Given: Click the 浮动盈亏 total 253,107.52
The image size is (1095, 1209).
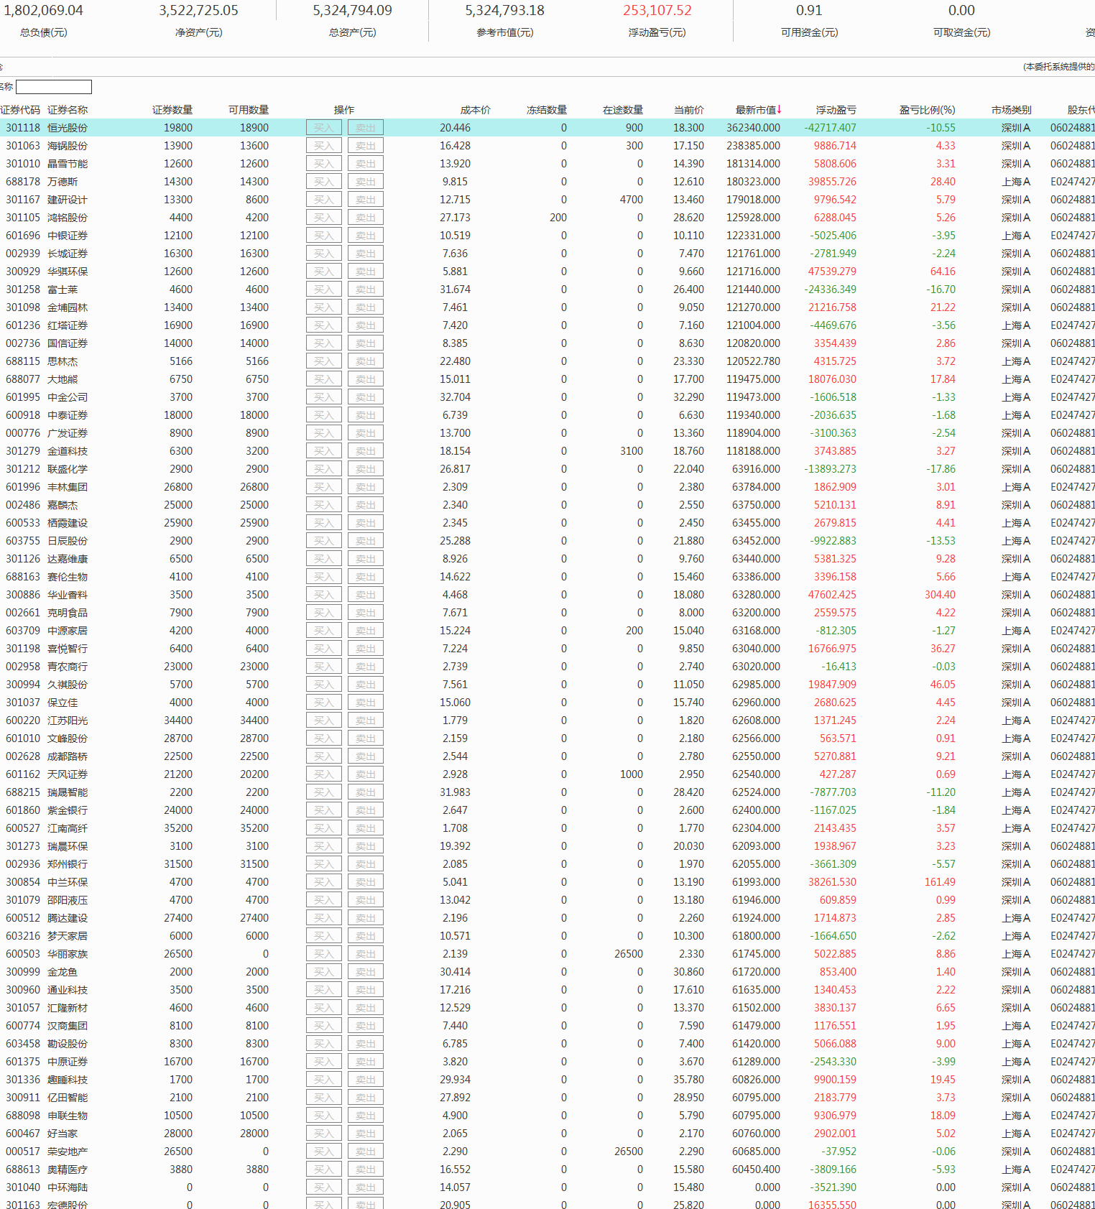Looking at the screenshot, I should (x=657, y=11).
